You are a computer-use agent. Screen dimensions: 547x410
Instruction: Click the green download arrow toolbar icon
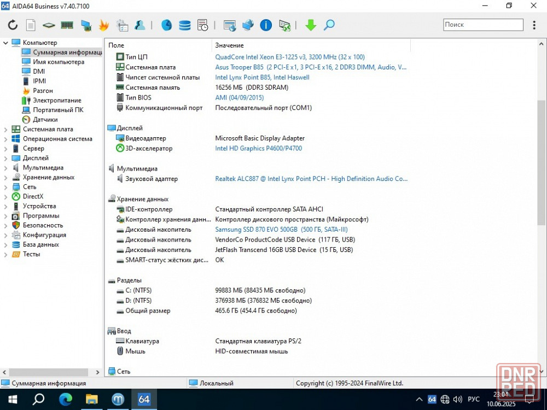(311, 25)
